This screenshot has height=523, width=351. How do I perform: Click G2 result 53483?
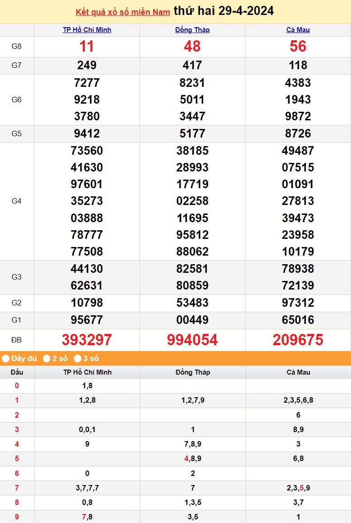192,303
